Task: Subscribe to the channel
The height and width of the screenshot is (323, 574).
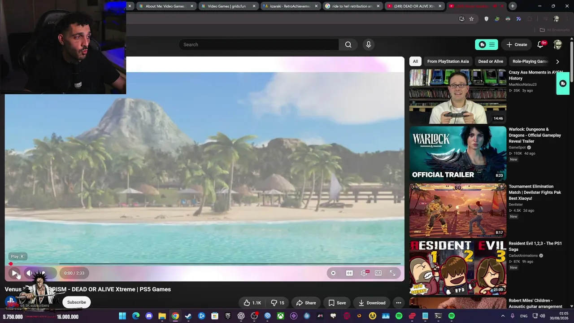Action: coord(77,302)
